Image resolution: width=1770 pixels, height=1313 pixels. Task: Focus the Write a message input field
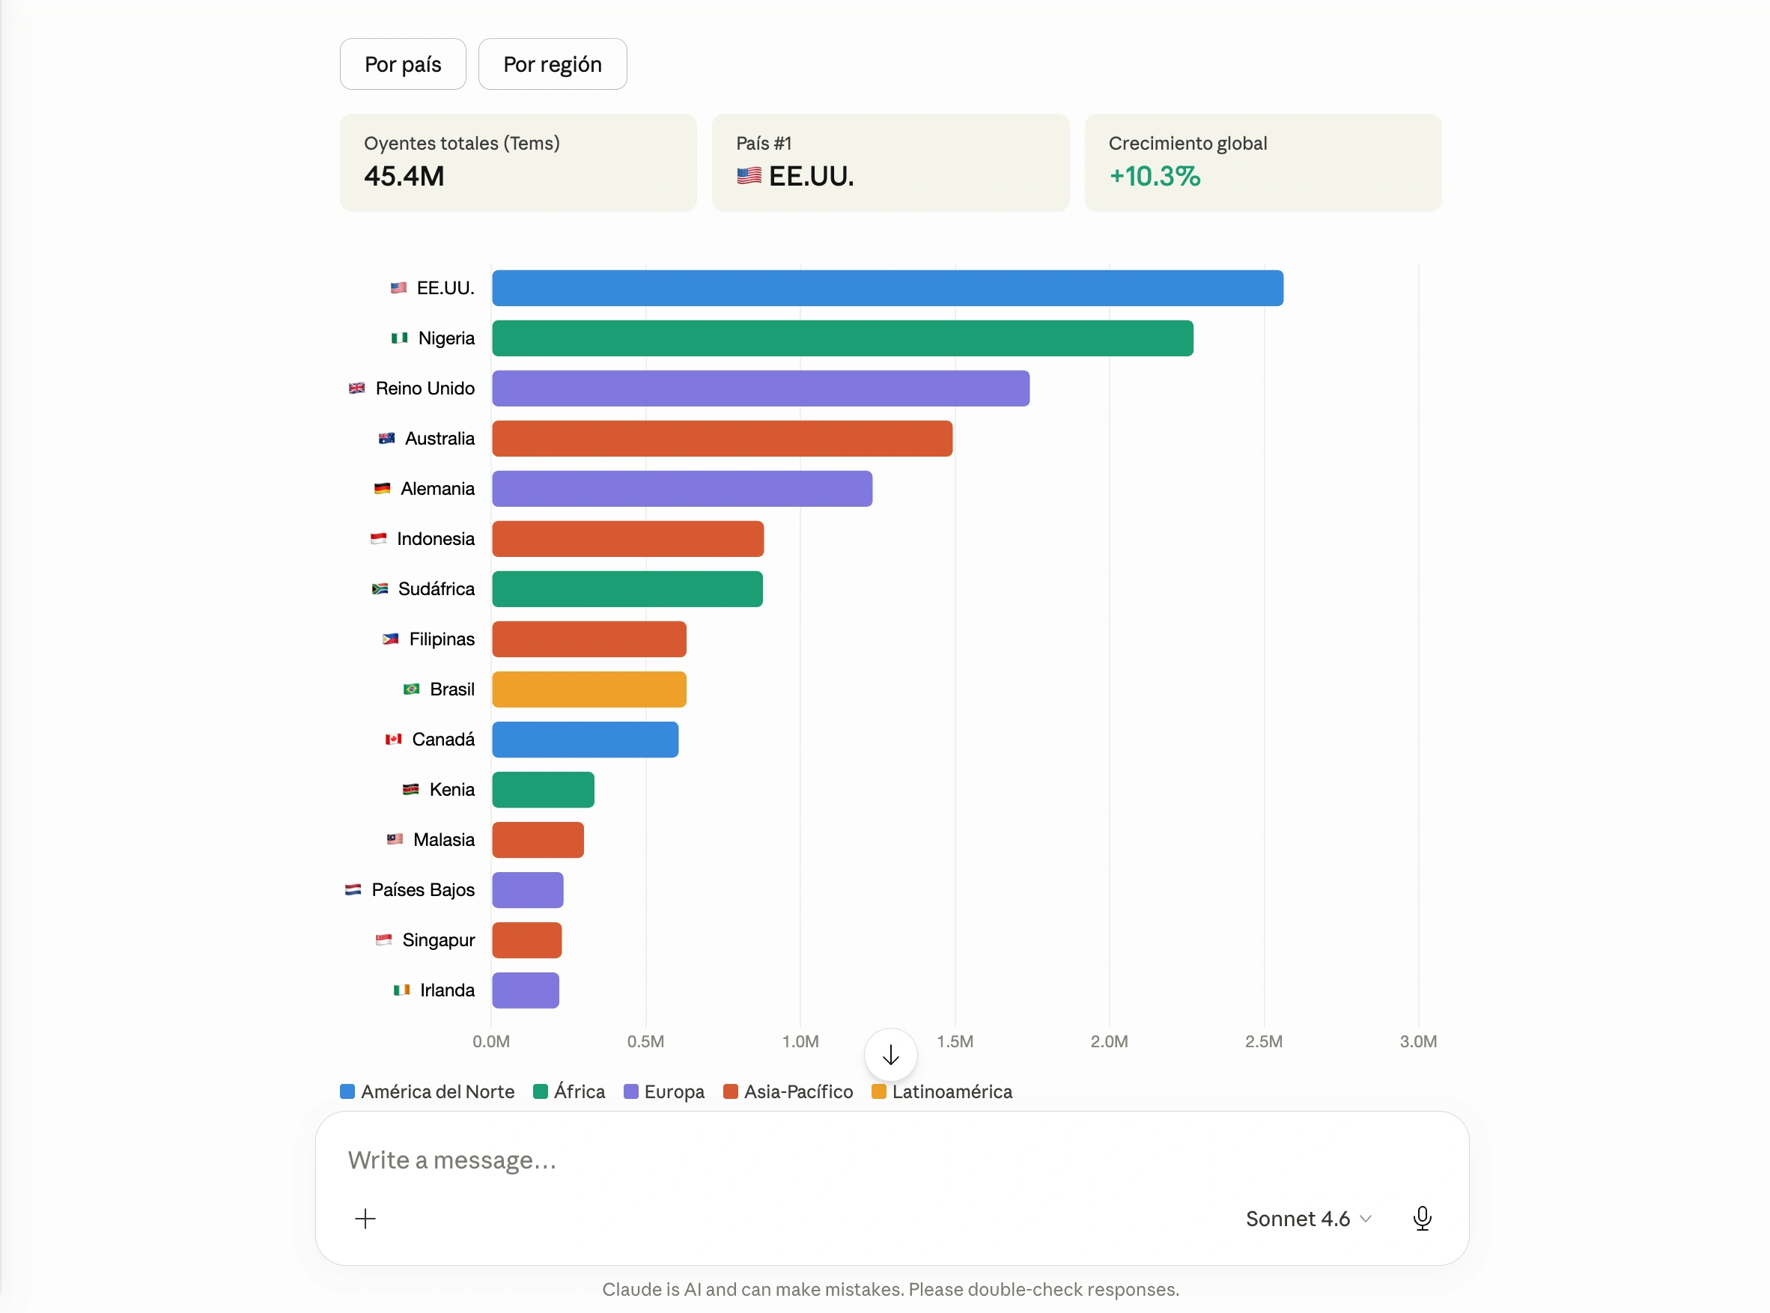(x=890, y=1160)
